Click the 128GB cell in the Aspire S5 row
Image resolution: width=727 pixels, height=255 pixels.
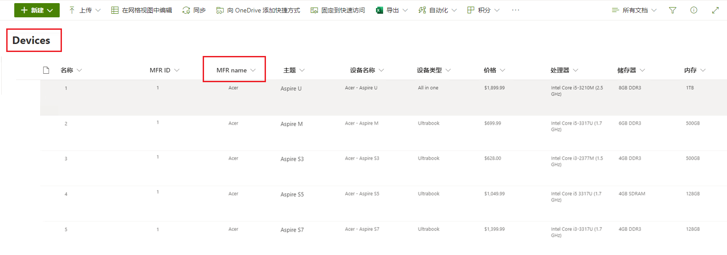tap(693, 194)
